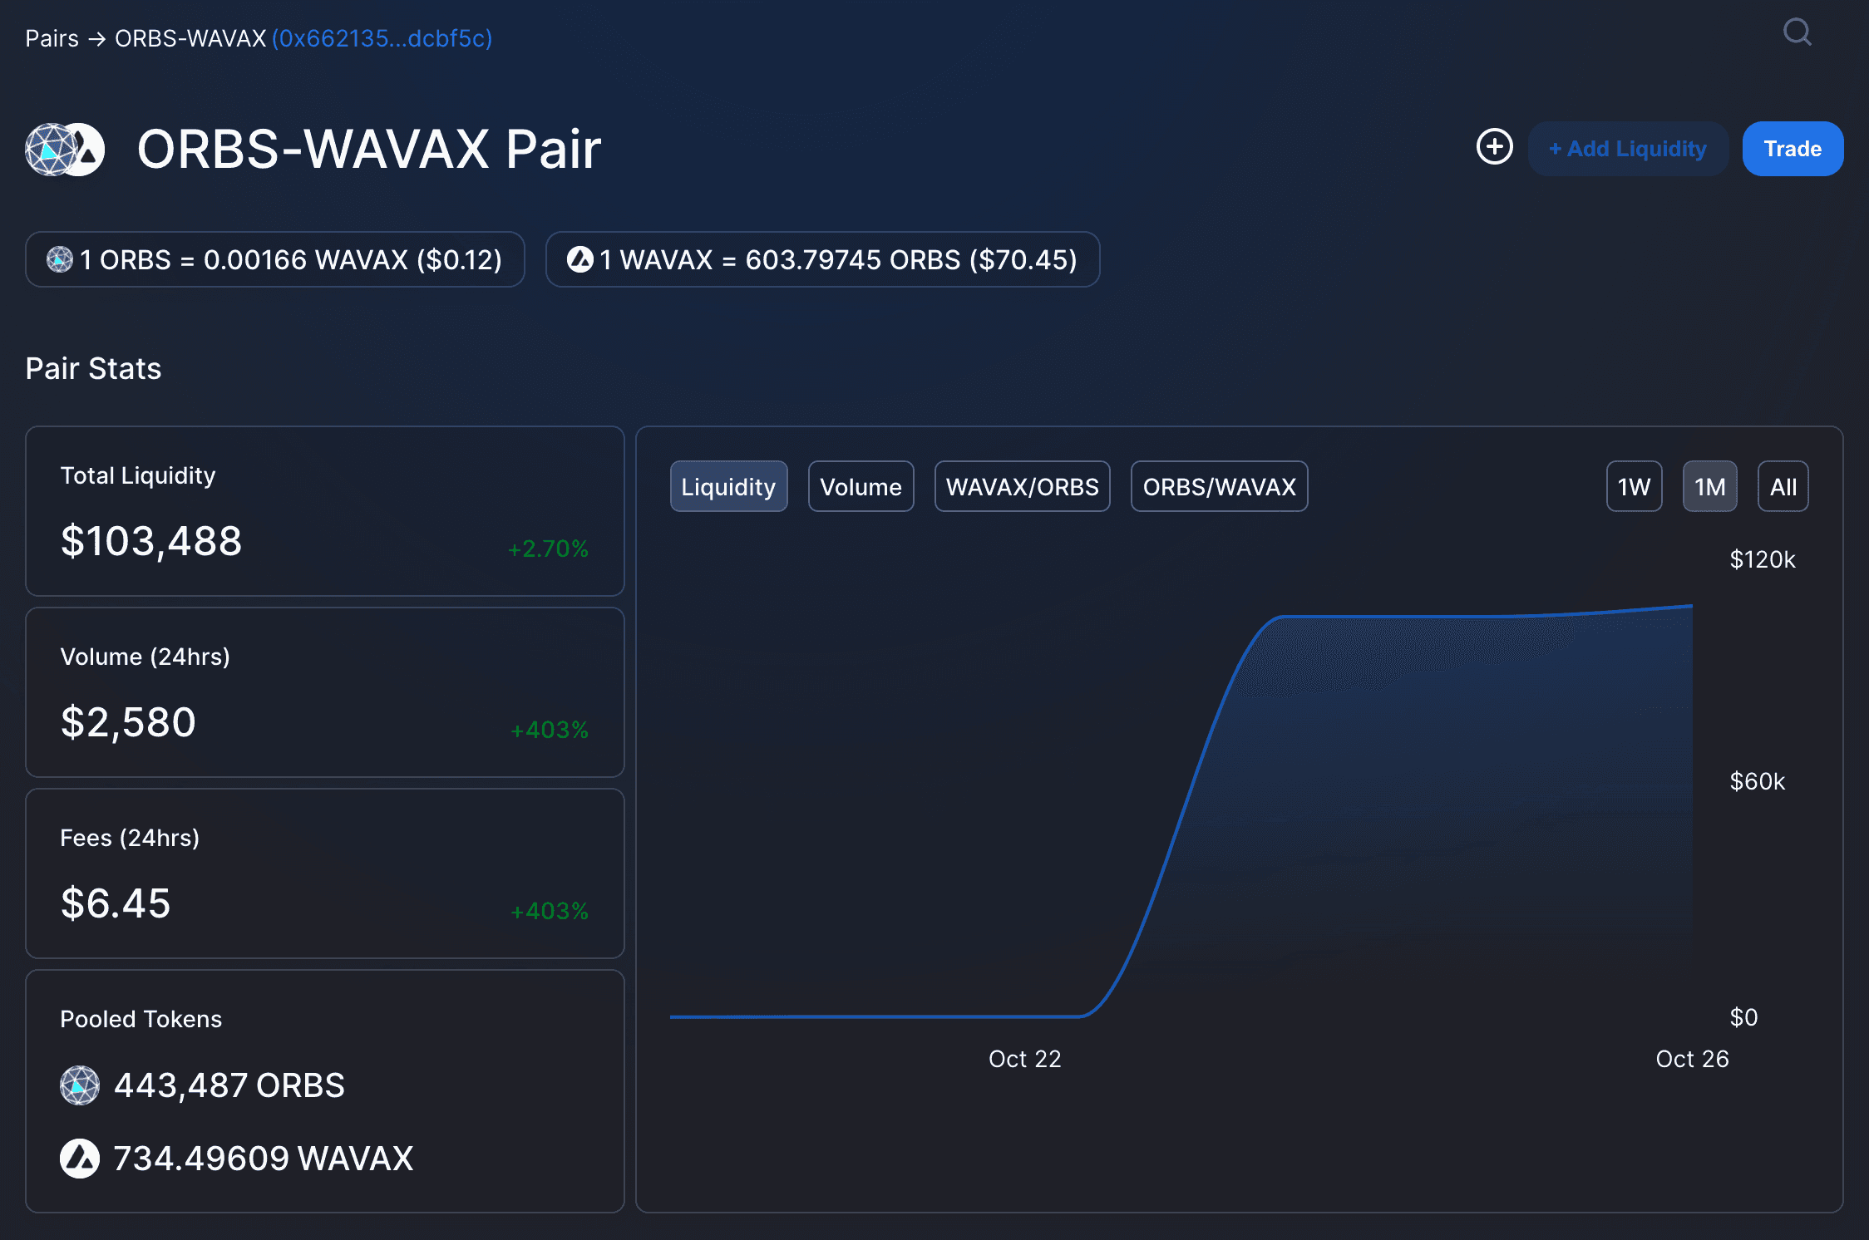This screenshot has width=1869, height=1240.
Task: Click the Oct 22 chart axis label
Action: (1024, 1059)
